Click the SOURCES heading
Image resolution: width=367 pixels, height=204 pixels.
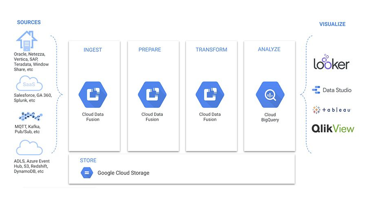(x=29, y=22)
